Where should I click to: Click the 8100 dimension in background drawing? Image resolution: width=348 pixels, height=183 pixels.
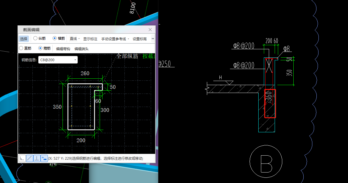tap(132, 8)
